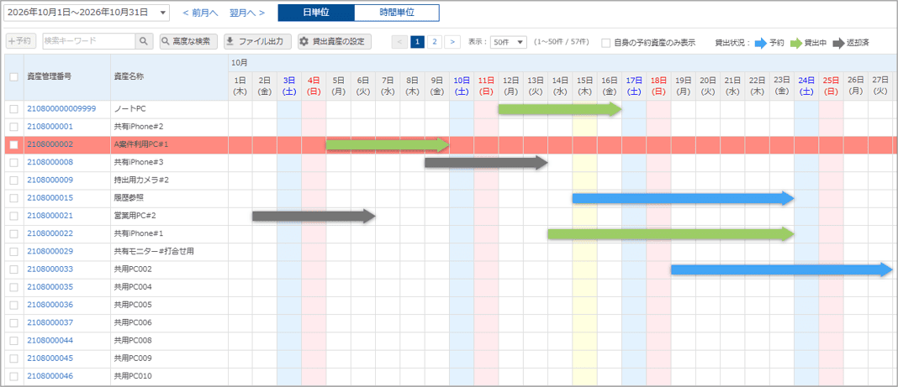The width and height of the screenshot is (898, 387).
Task: Open asset 2108000033
Action: click(50, 269)
